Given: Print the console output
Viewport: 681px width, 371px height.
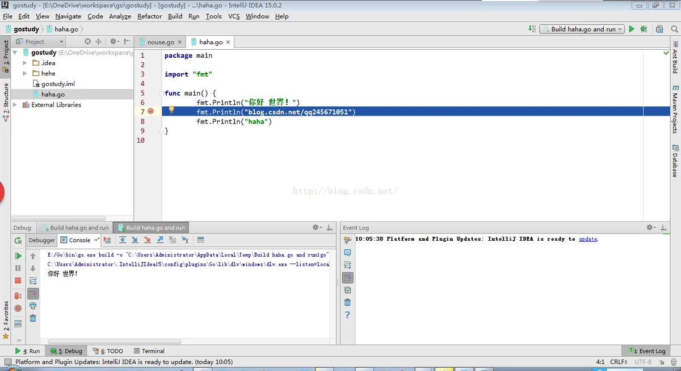Looking at the screenshot, I should [33, 306].
